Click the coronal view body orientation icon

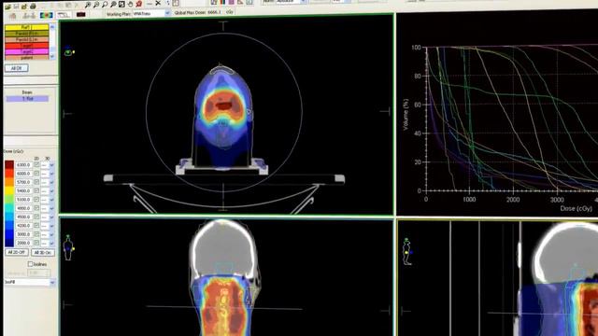[68, 248]
